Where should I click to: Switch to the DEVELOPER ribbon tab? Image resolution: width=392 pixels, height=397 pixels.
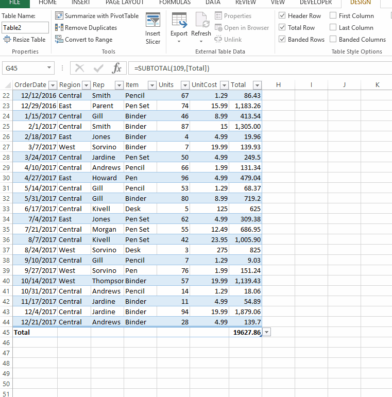coord(316,3)
